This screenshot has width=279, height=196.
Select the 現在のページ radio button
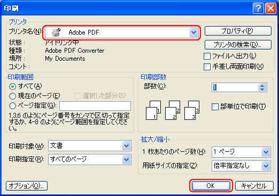pyautogui.click(x=12, y=96)
